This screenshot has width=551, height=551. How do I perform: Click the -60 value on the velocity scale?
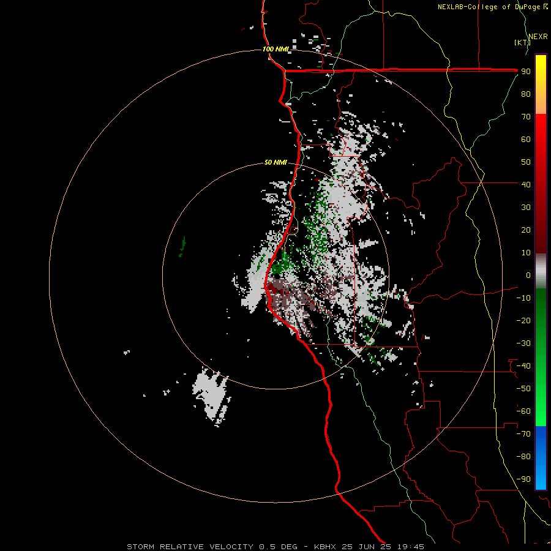(x=523, y=411)
